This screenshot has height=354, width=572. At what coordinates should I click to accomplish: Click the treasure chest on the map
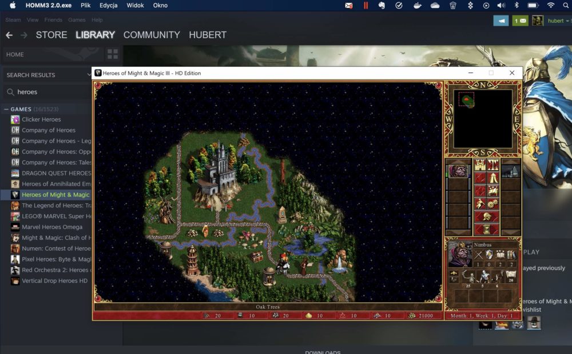256,256
